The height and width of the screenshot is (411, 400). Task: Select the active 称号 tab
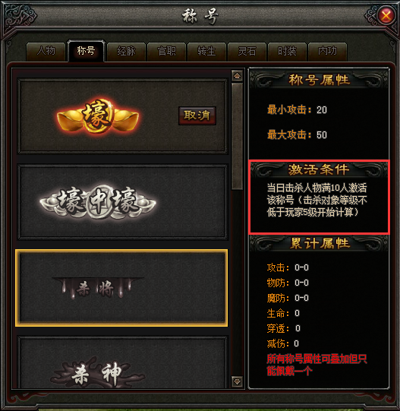86,51
